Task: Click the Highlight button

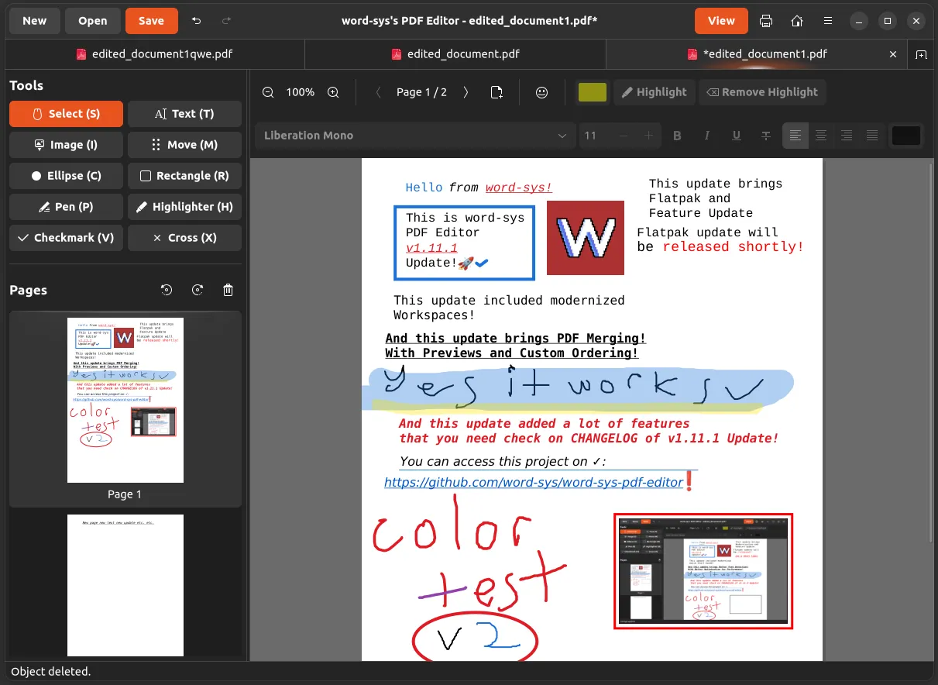Action: click(x=654, y=92)
